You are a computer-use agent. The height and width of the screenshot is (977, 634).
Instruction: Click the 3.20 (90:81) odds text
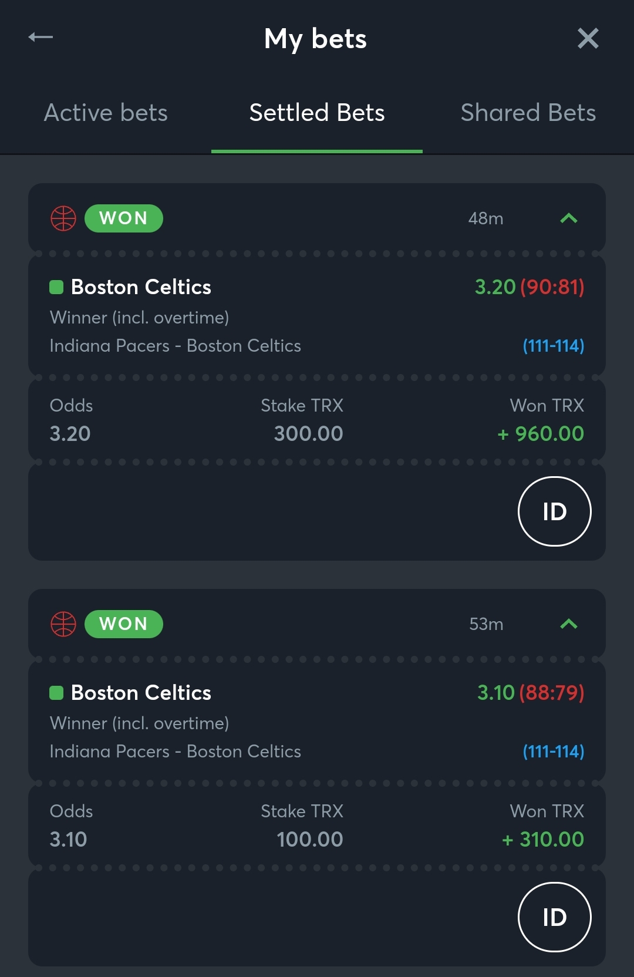[x=530, y=287]
